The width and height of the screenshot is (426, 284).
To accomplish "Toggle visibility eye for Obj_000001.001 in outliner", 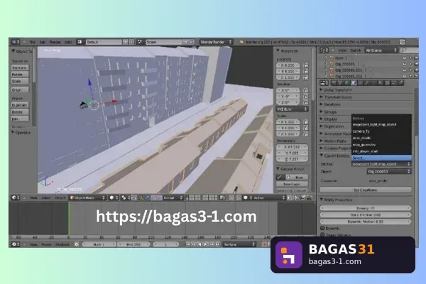I will [404, 70].
